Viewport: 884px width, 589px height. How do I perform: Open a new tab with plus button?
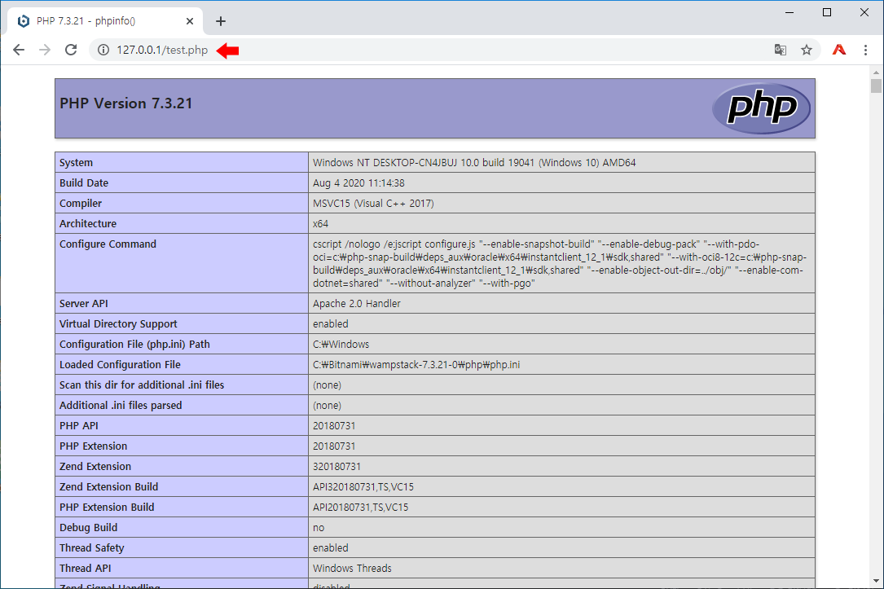[221, 21]
